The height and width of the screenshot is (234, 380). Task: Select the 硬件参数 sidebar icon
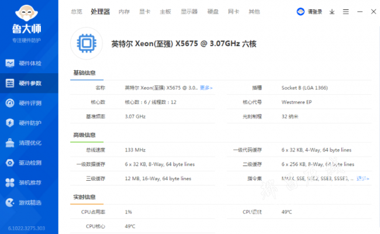[10, 83]
